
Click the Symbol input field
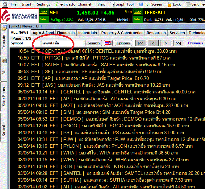click(x=25, y=43)
